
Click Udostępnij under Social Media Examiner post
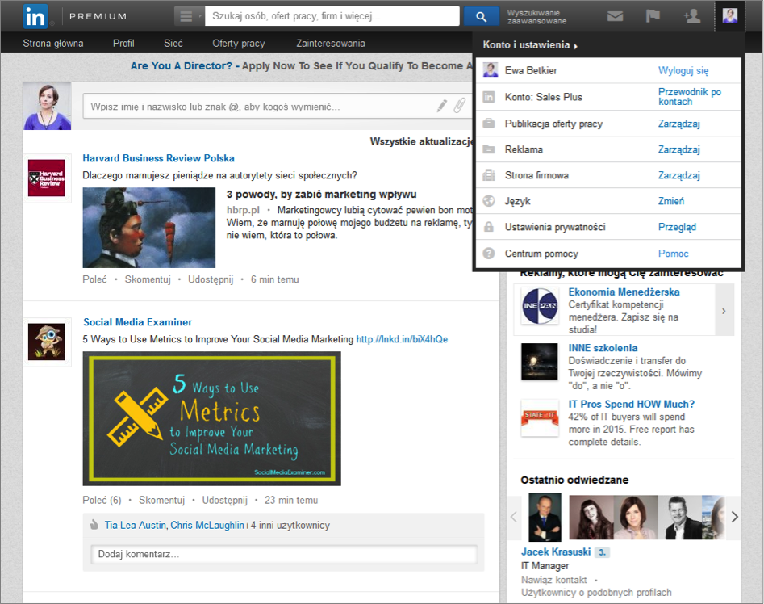tap(224, 500)
